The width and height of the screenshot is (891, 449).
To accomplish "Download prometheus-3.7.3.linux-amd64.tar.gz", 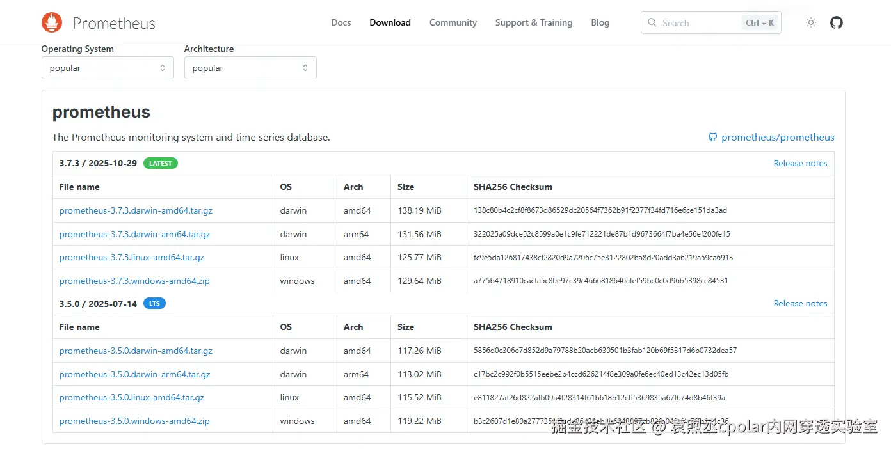I will tap(132, 257).
